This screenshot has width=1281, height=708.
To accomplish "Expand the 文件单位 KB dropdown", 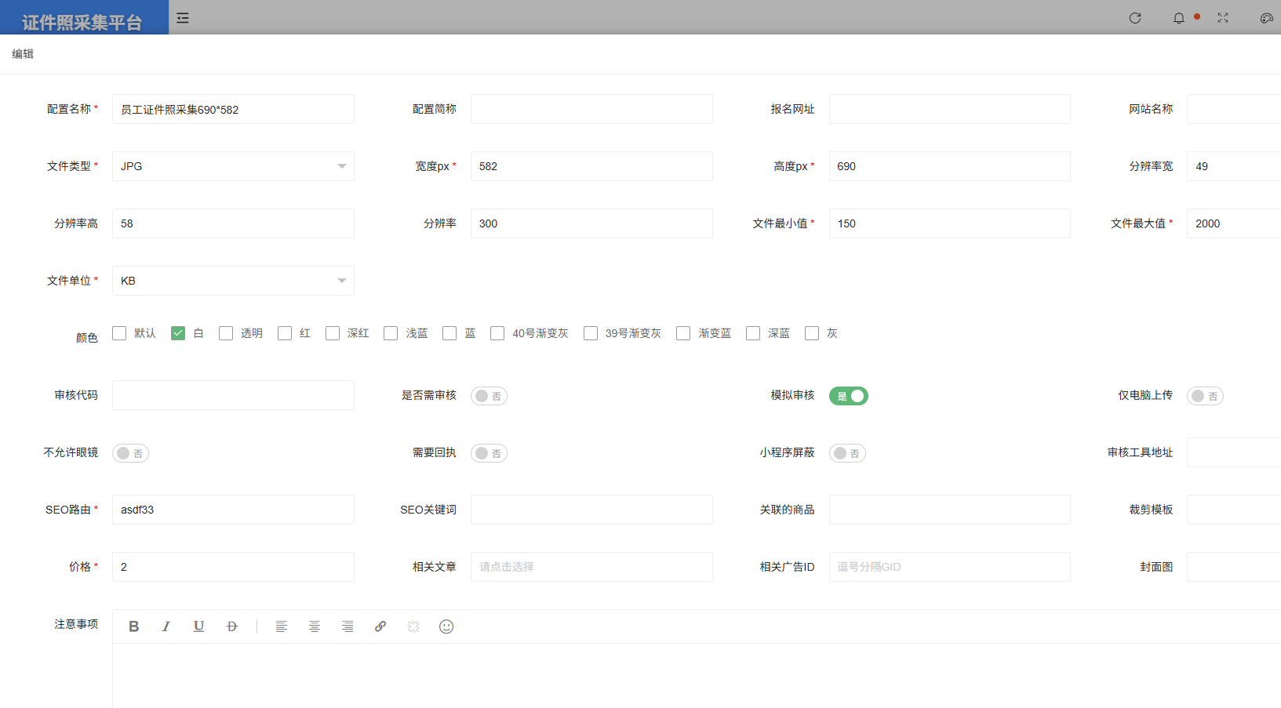I will coord(233,281).
